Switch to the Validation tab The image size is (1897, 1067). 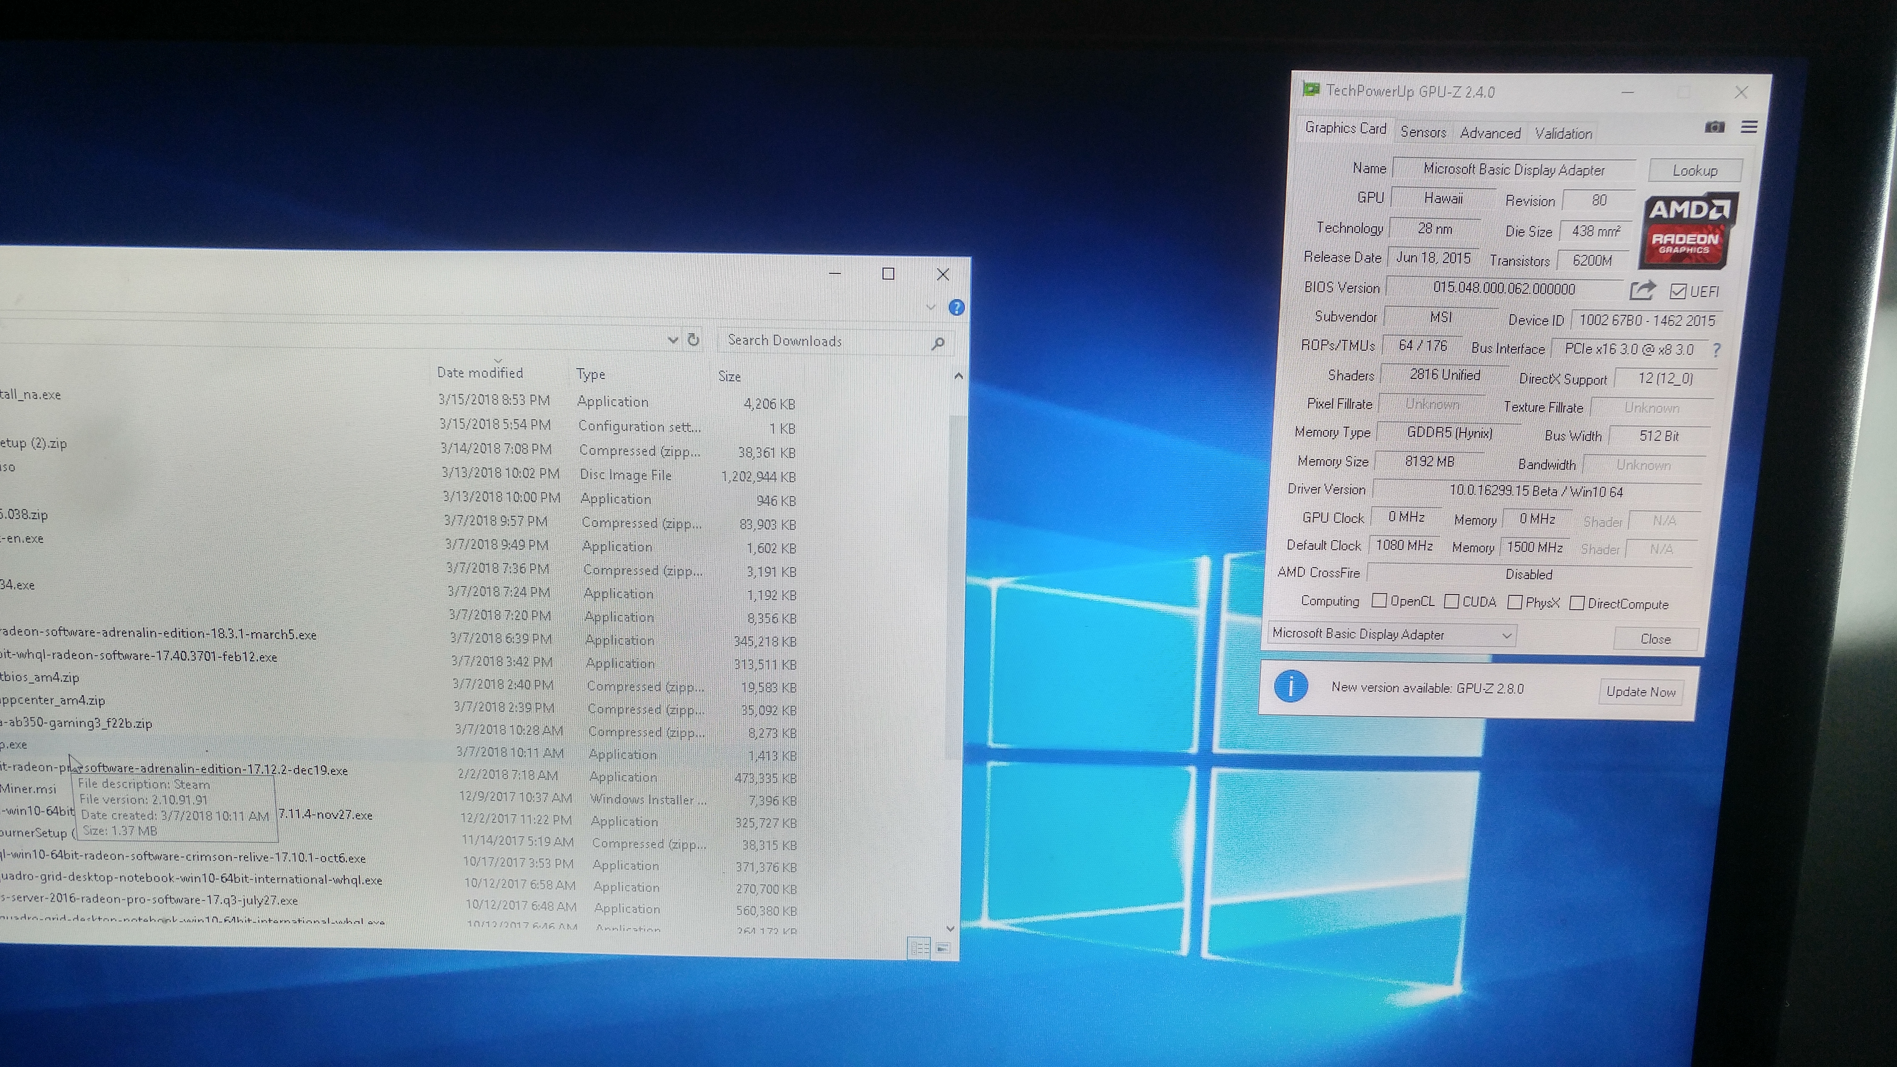pos(1563,133)
